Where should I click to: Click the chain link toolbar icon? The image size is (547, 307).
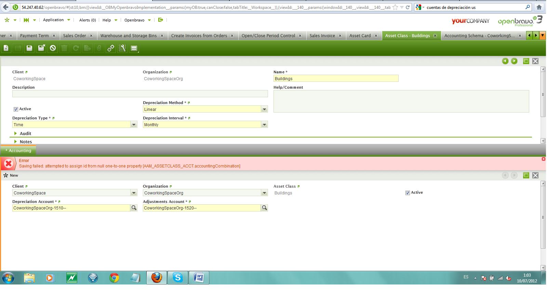111,48
